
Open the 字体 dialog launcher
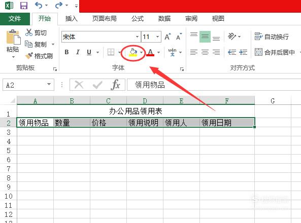pyautogui.click(x=182, y=69)
